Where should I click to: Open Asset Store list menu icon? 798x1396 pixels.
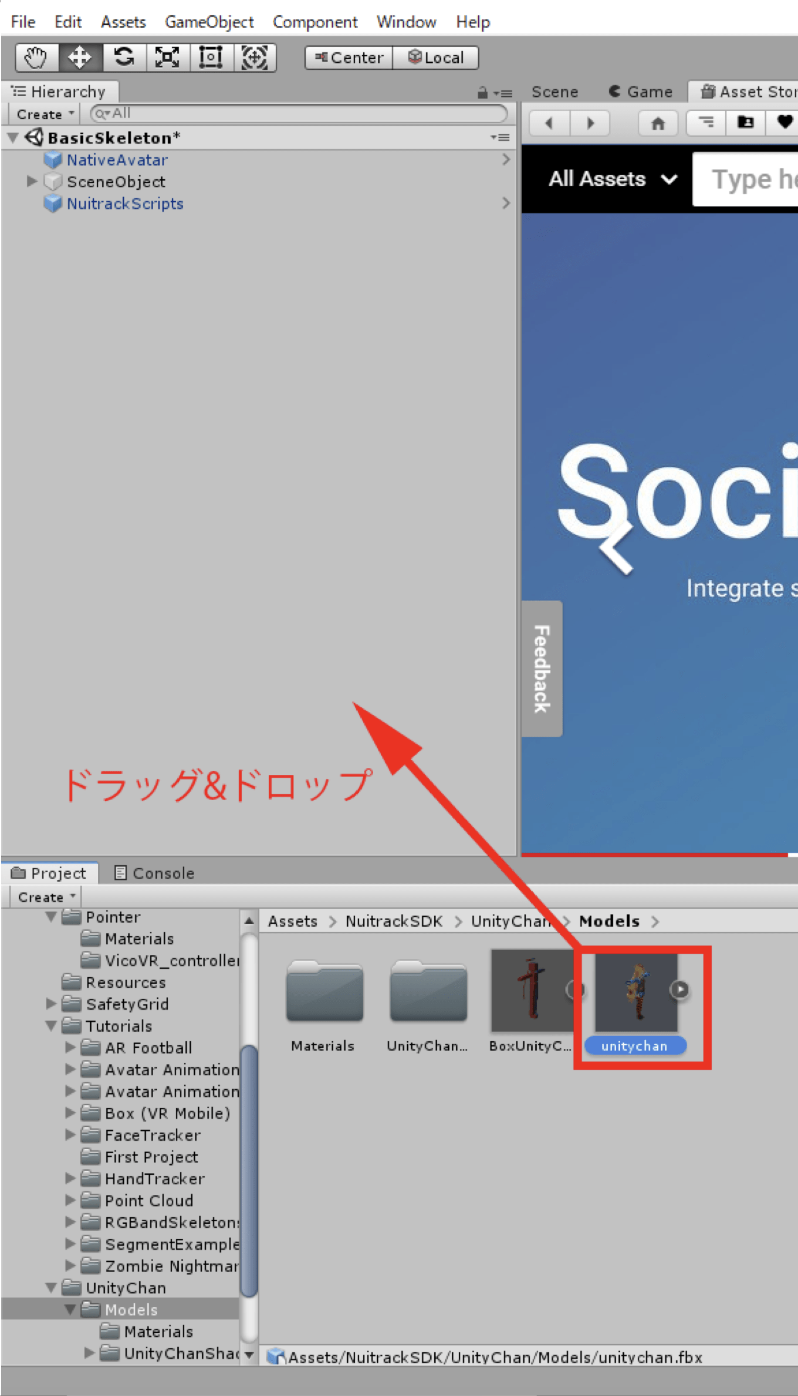point(706,123)
